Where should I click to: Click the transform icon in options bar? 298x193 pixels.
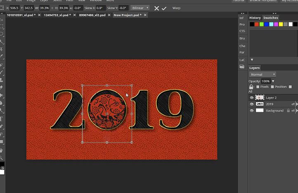click(2, 8)
